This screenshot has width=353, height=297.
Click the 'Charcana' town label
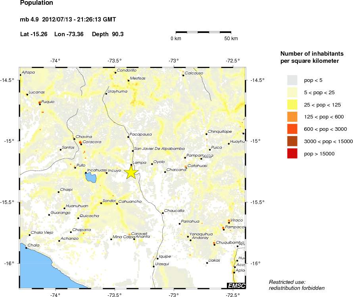pyautogui.click(x=176, y=170)
